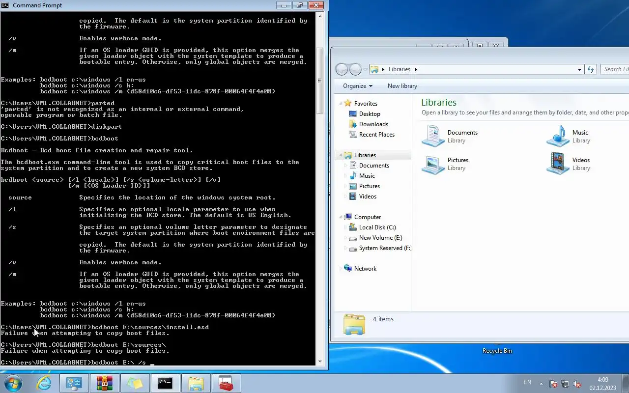Click the Refresh button in Explorer

[591, 70]
